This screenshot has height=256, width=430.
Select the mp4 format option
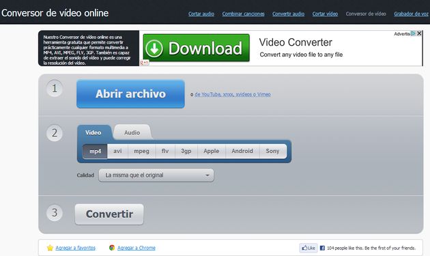[x=95, y=151]
